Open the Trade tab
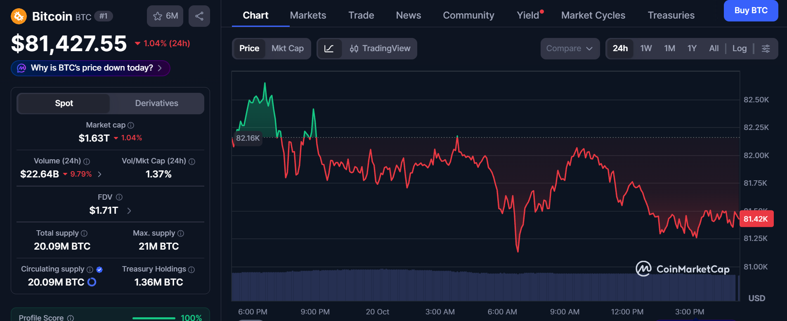 coord(361,15)
